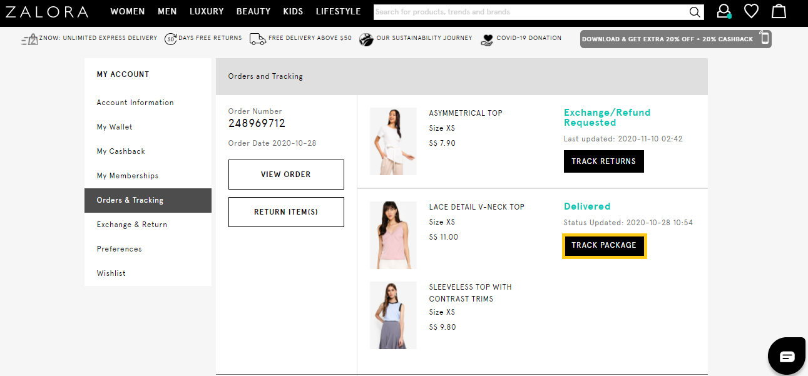Open the ASYMMETRICAL TOP product thumbnail
The image size is (808, 376).
tap(393, 141)
